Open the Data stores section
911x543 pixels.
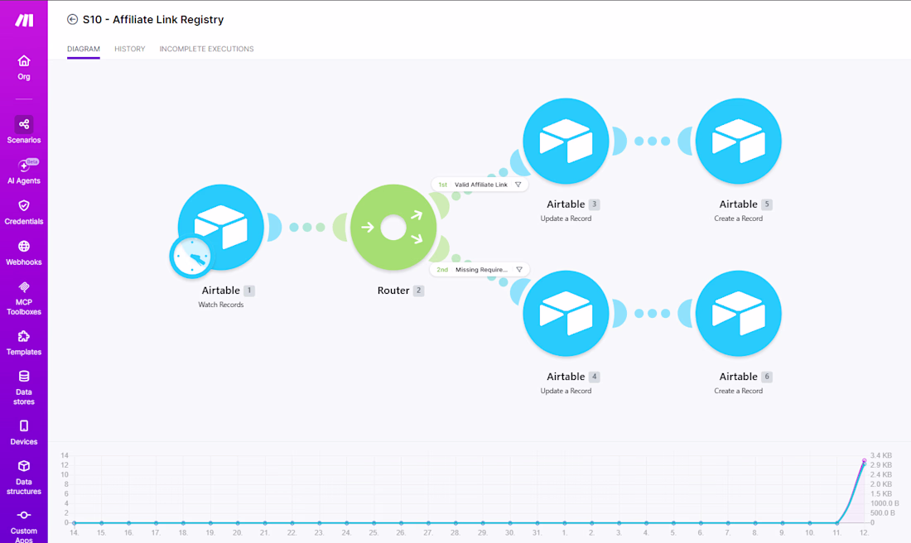[x=24, y=387]
